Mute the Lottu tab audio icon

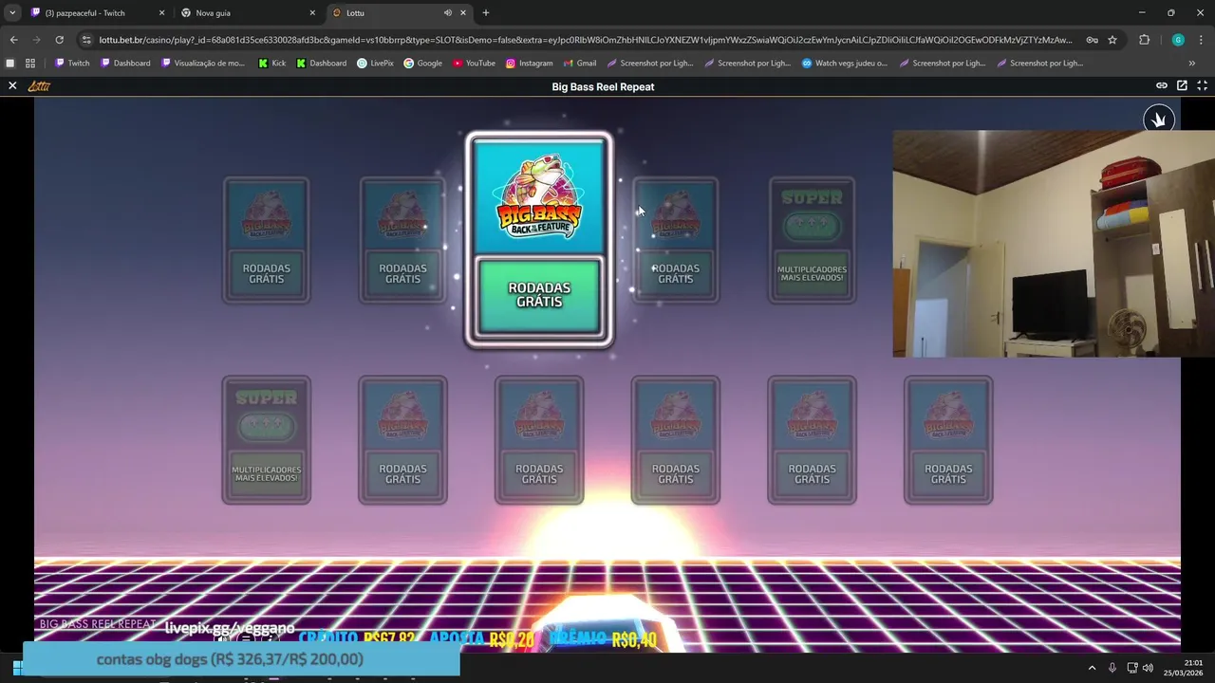[x=447, y=13]
